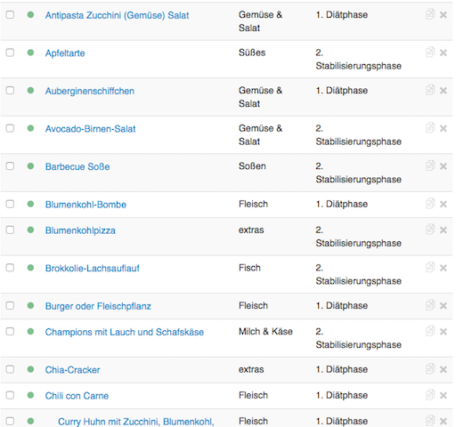This screenshot has height=427, width=456.
Task: Check the box for Antipasta Zucchini Salat
Action: tap(10, 14)
